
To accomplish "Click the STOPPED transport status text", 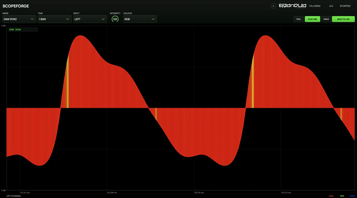I will 345,6.
